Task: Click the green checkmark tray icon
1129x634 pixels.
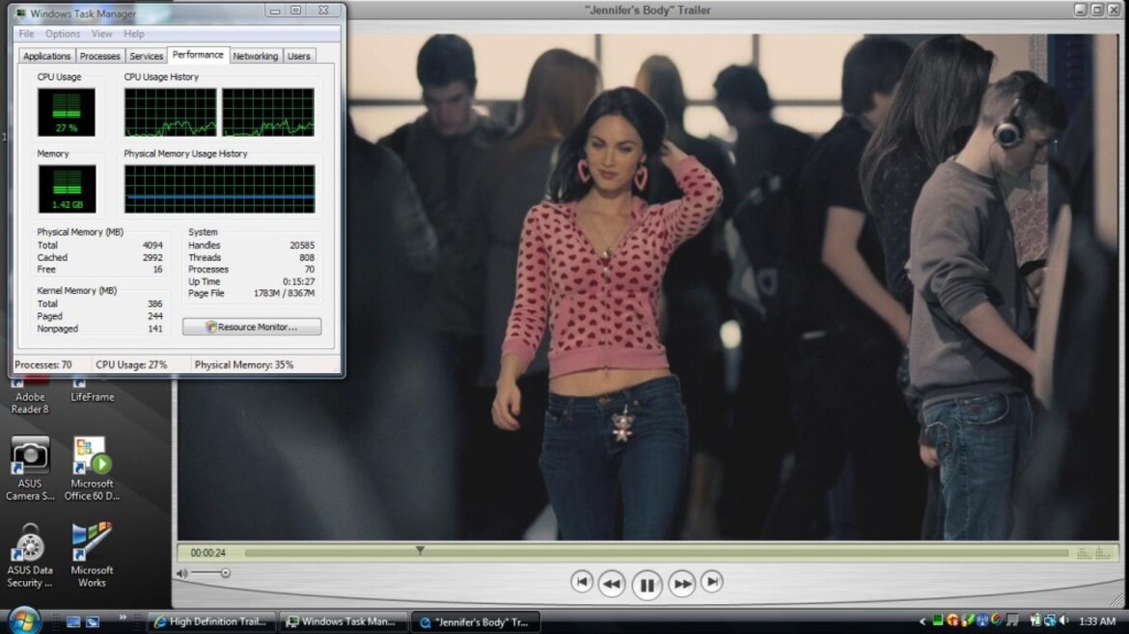Action: (968, 621)
